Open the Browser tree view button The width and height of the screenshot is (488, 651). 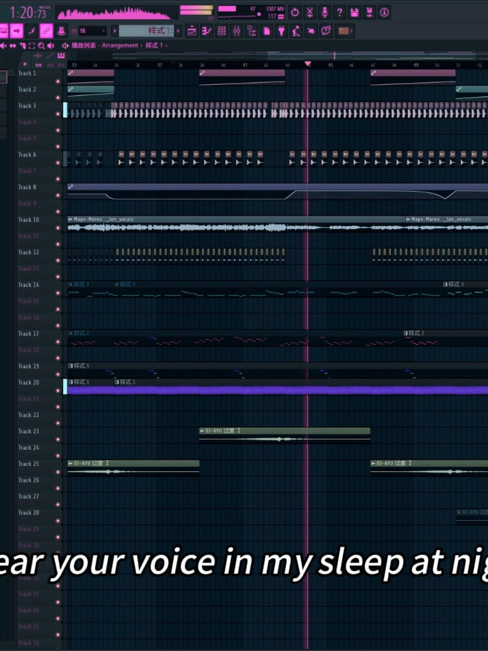point(252,31)
